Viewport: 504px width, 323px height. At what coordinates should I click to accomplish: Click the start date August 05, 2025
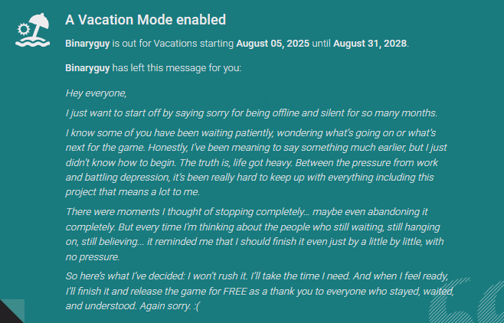coord(273,44)
